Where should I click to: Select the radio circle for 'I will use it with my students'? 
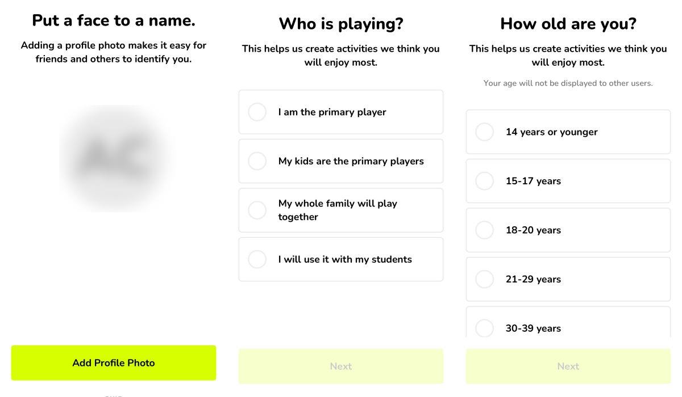click(257, 259)
